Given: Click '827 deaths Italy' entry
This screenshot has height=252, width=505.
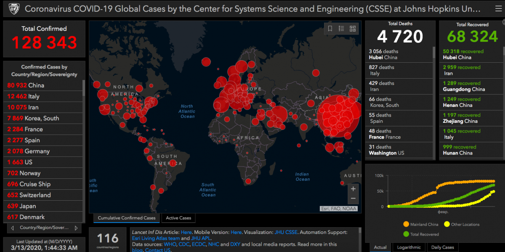Looking at the screenshot, I should coord(399,70).
